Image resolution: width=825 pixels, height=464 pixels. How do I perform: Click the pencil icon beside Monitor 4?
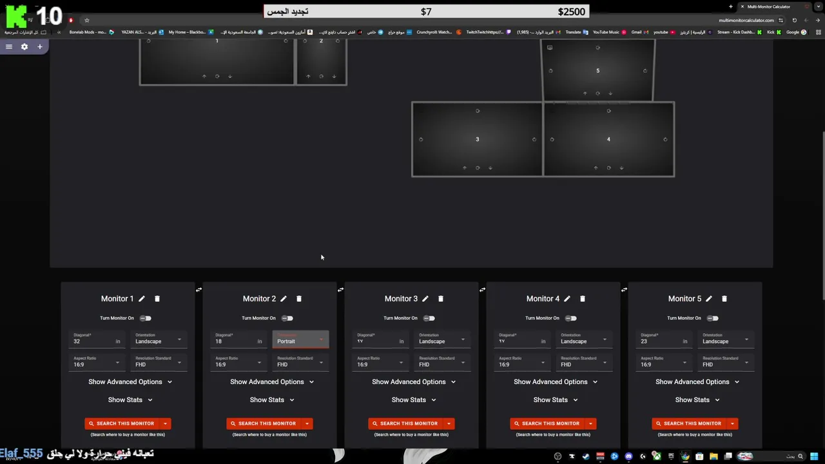point(567,298)
